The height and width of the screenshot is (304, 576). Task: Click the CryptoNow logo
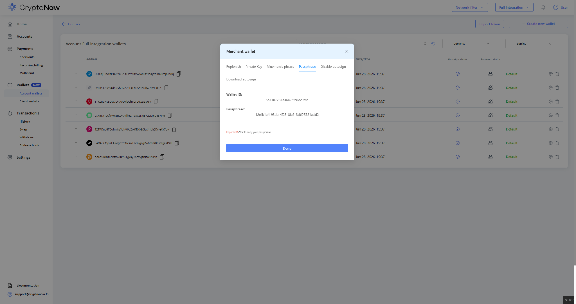point(34,7)
